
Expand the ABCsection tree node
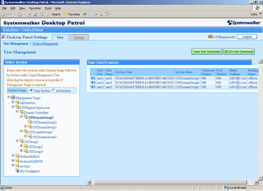[x=13, y=102]
